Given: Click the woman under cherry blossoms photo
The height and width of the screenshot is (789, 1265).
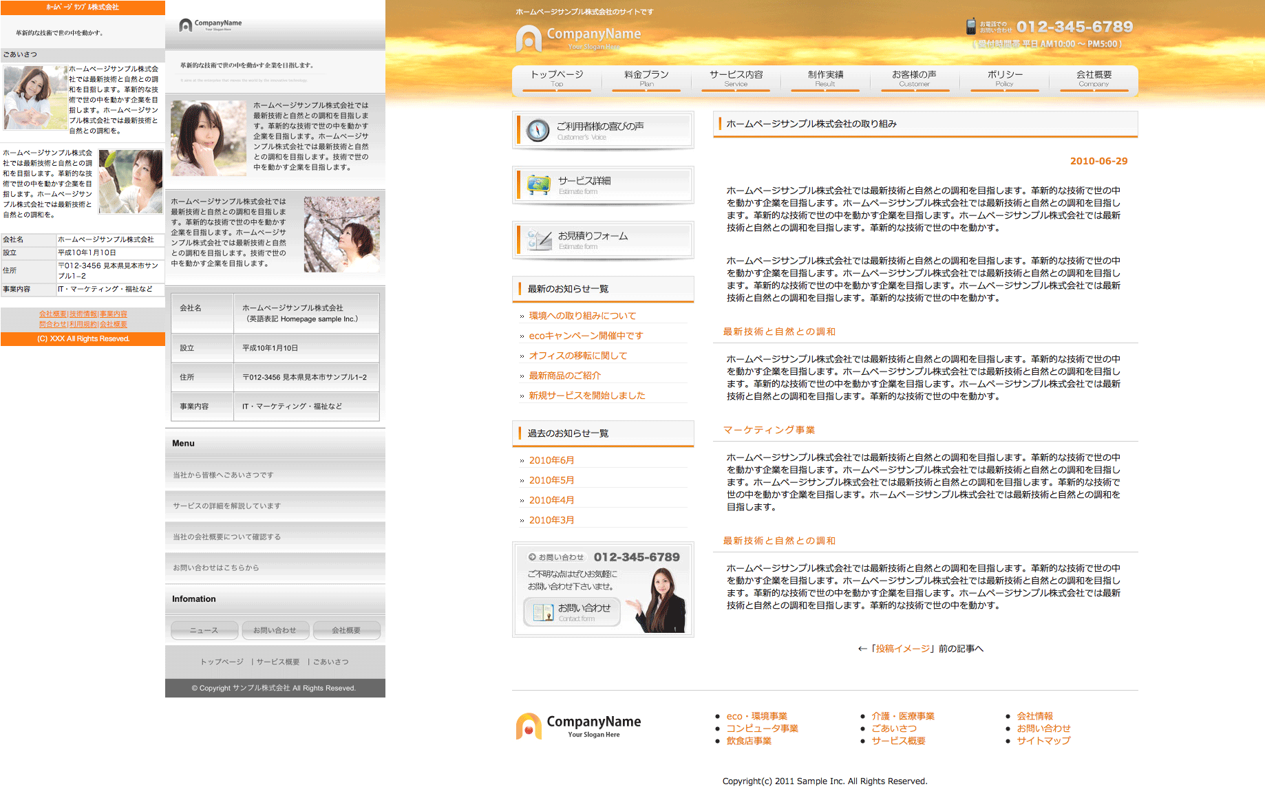Looking at the screenshot, I should (x=341, y=234).
